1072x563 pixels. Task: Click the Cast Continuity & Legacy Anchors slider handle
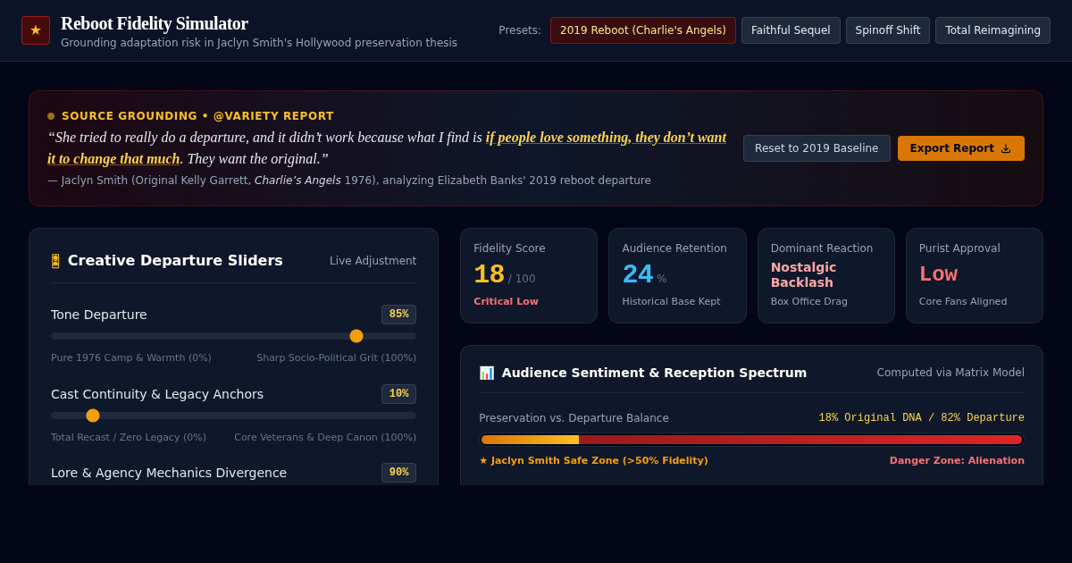click(93, 416)
